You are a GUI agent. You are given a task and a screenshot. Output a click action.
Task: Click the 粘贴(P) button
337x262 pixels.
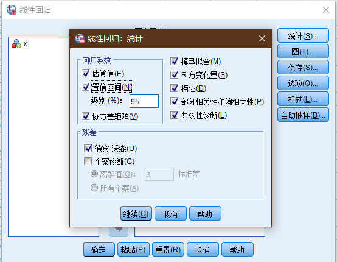[133, 249]
